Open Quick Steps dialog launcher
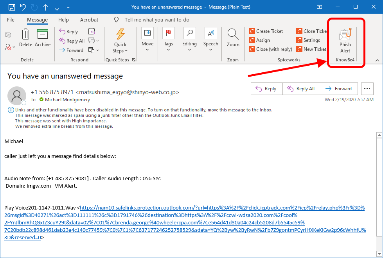Image resolution: width=383 pixels, height=258 pixels. (x=134, y=60)
